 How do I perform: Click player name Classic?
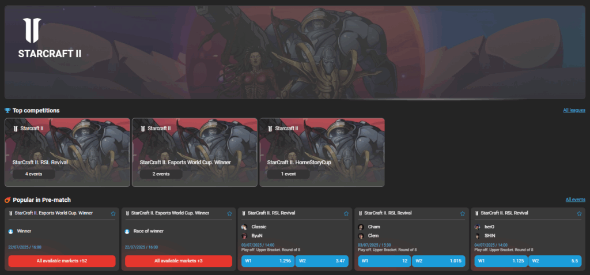(x=259, y=227)
